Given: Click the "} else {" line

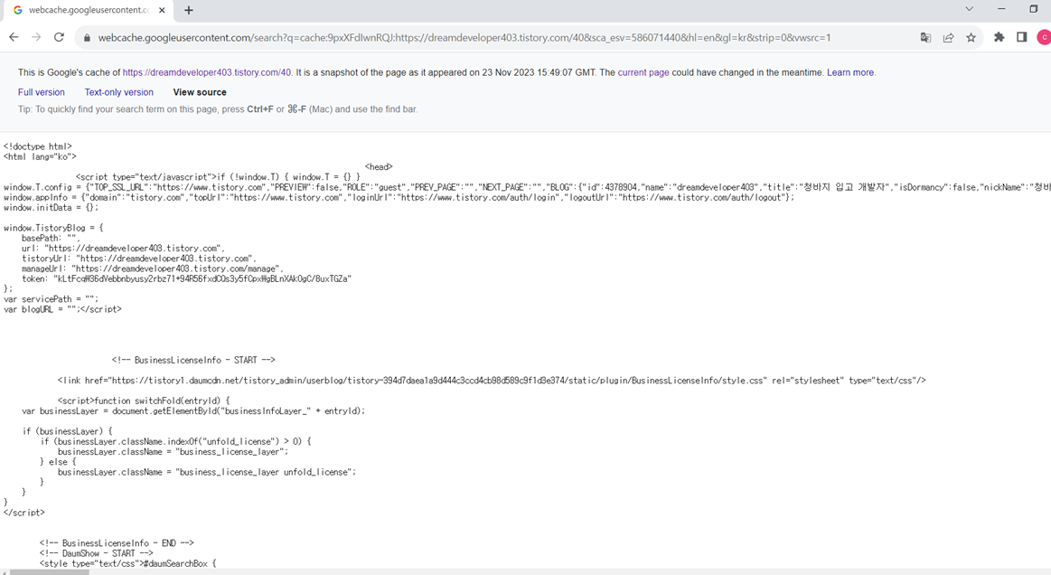Looking at the screenshot, I should click(x=59, y=462).
